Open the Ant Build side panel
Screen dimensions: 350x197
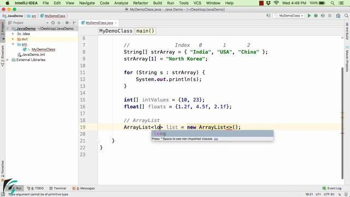coord(347,31)
